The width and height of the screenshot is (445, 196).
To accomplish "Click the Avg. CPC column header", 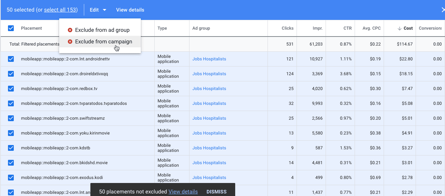I will point(371,28).
